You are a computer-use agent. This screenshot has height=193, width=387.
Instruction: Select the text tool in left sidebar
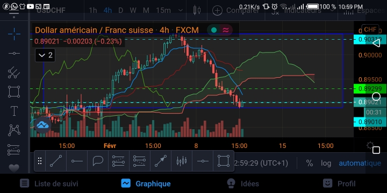point(14,111)
